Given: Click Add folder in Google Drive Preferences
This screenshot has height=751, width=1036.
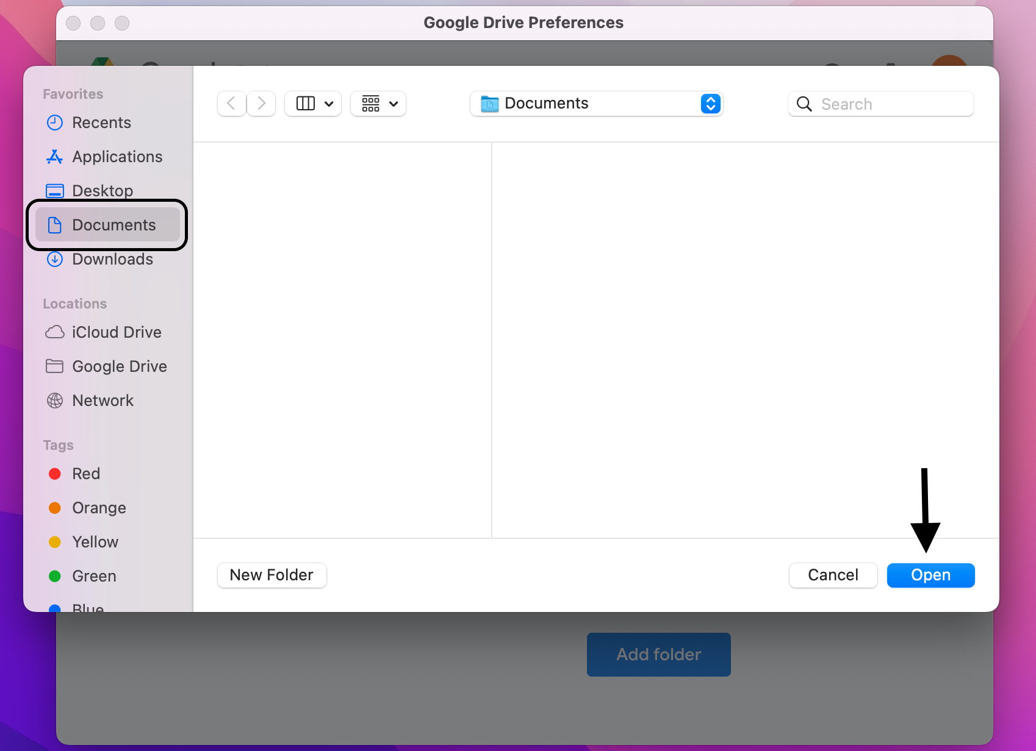Looking at the screenshot, I should pyautogui.click(x=659, y=654).
